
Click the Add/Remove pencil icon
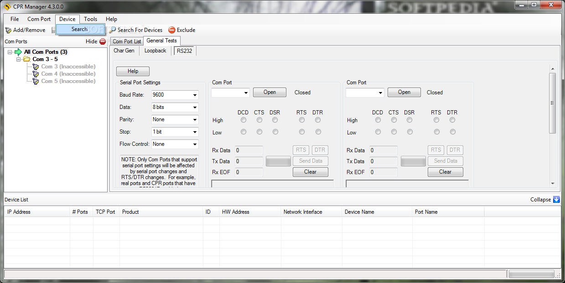tap(8, 30)
